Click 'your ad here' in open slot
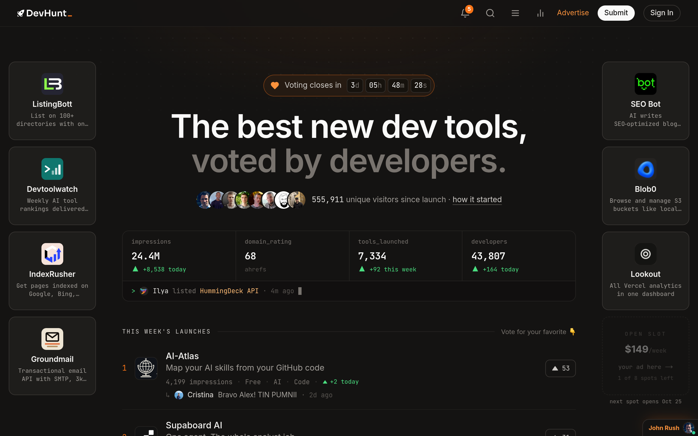This screenshot has height=436, width=698. click(645, 367)
